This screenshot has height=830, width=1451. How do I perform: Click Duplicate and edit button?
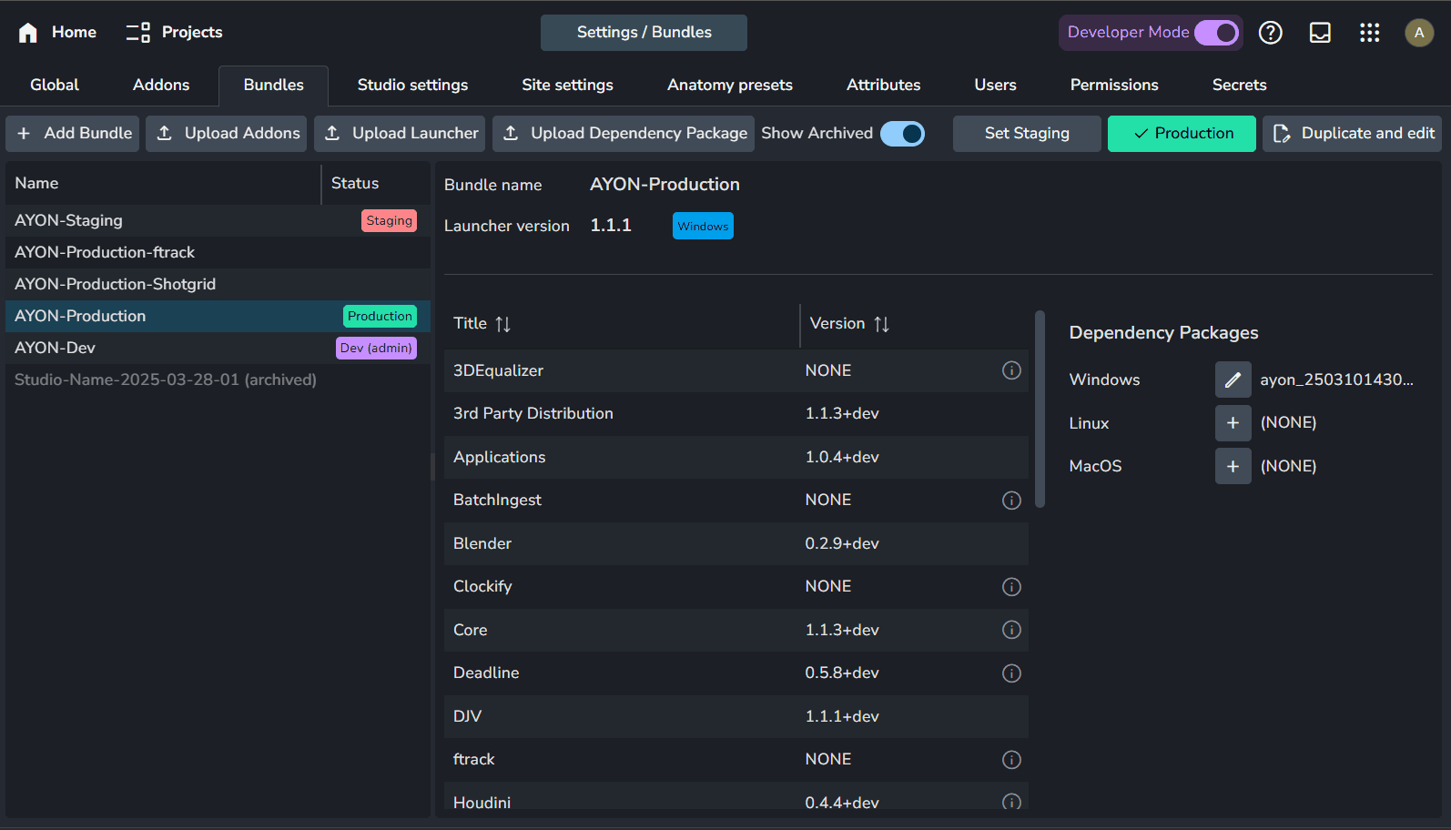(x=1352, y=134)
